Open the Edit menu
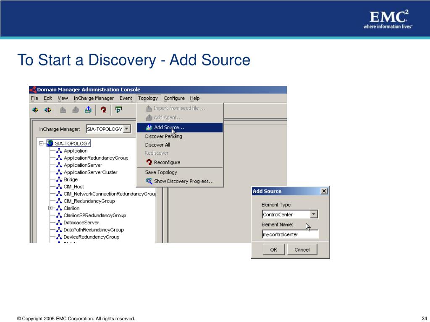Screen dimensions: 430x322 coord(48,98)
